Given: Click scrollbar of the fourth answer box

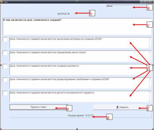Looking at the screenshot, I should tap(150, 83).
